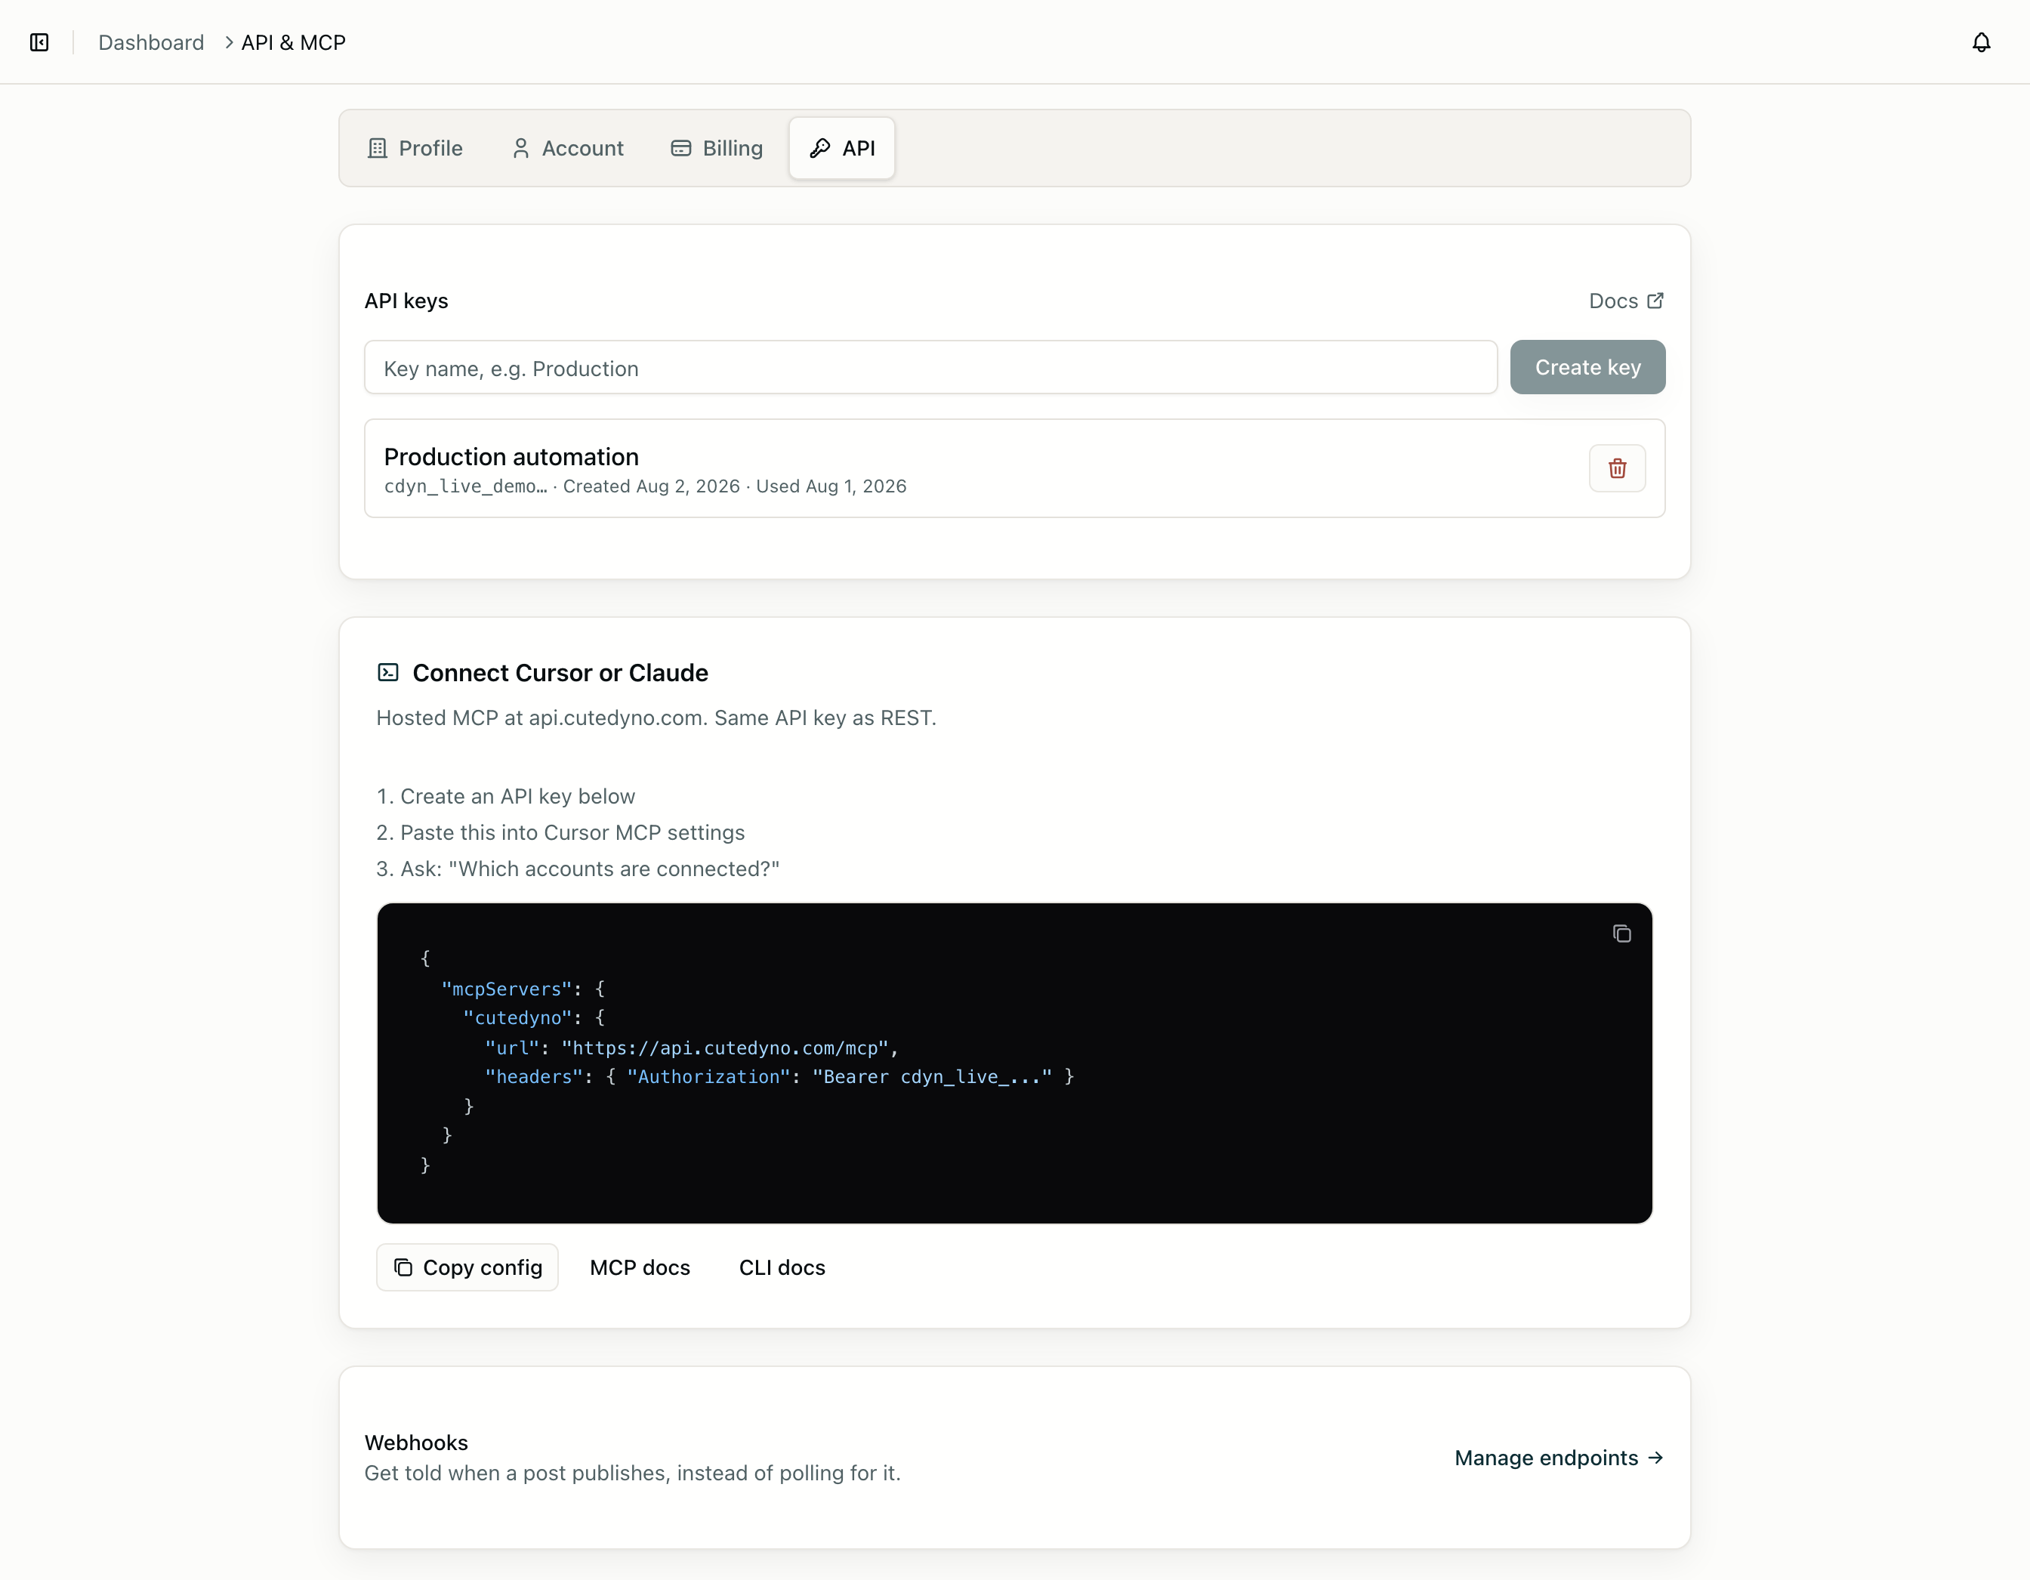Image resolution: width=2030 pixels, height=1580 pixels.
Task: Select the API tab
Action: coord(842,149)
